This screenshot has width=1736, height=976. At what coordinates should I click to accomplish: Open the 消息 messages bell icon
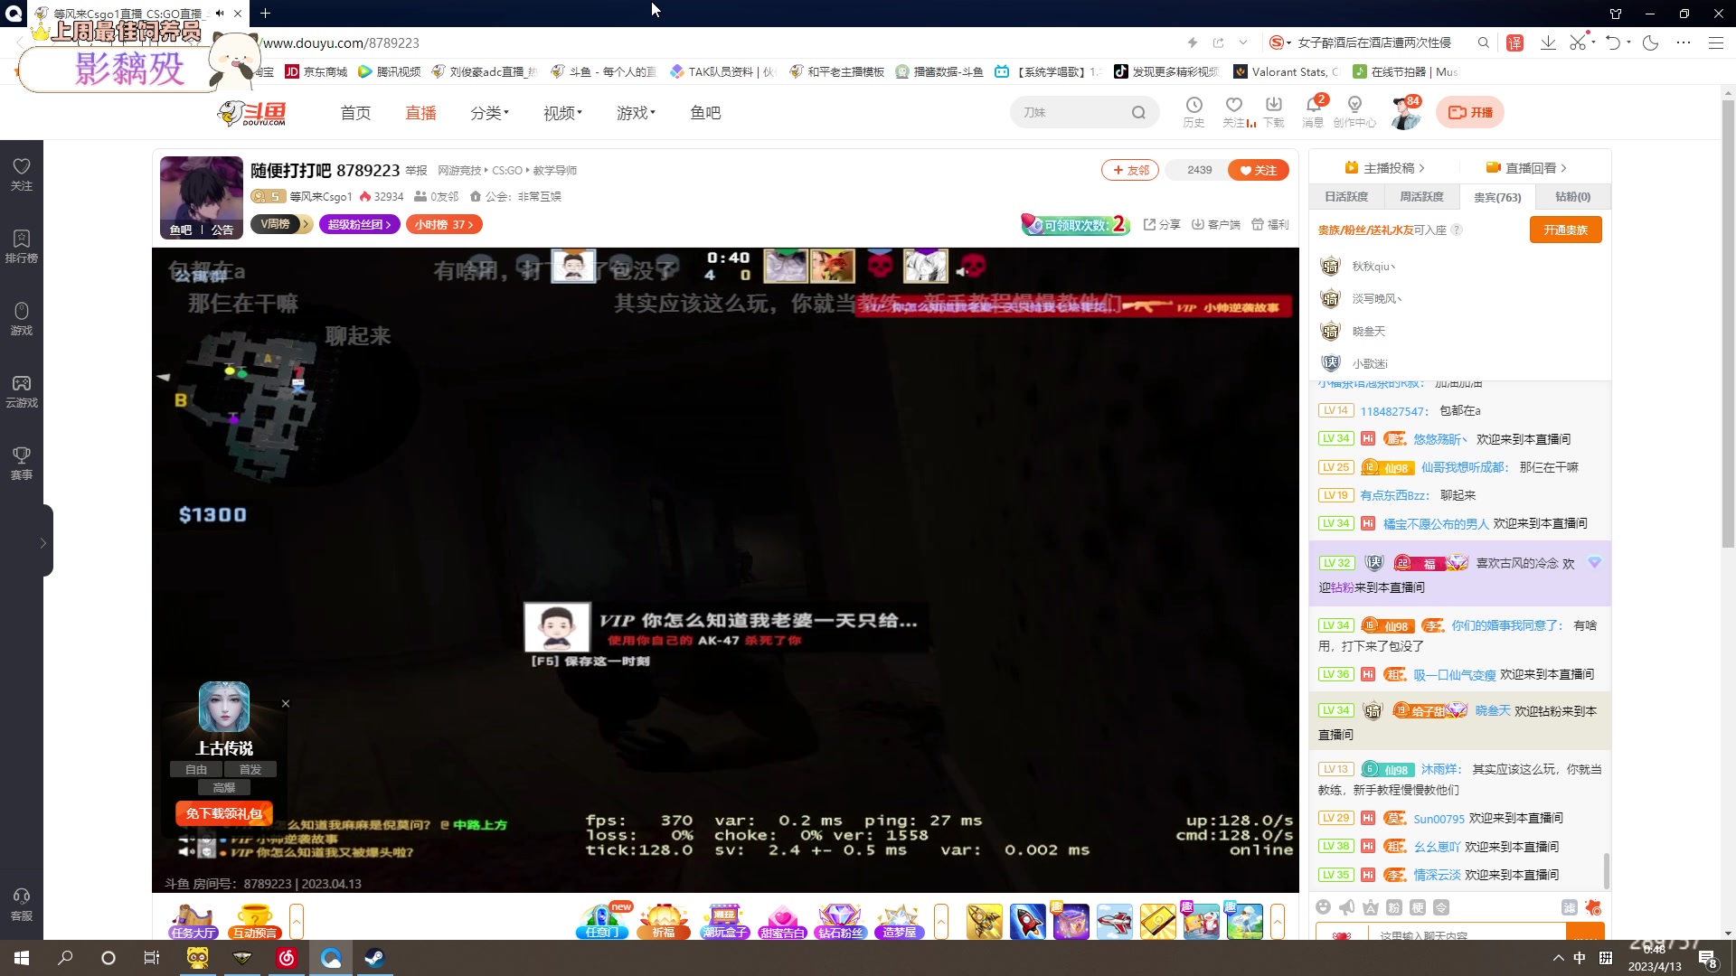[x=1312, y=112]
